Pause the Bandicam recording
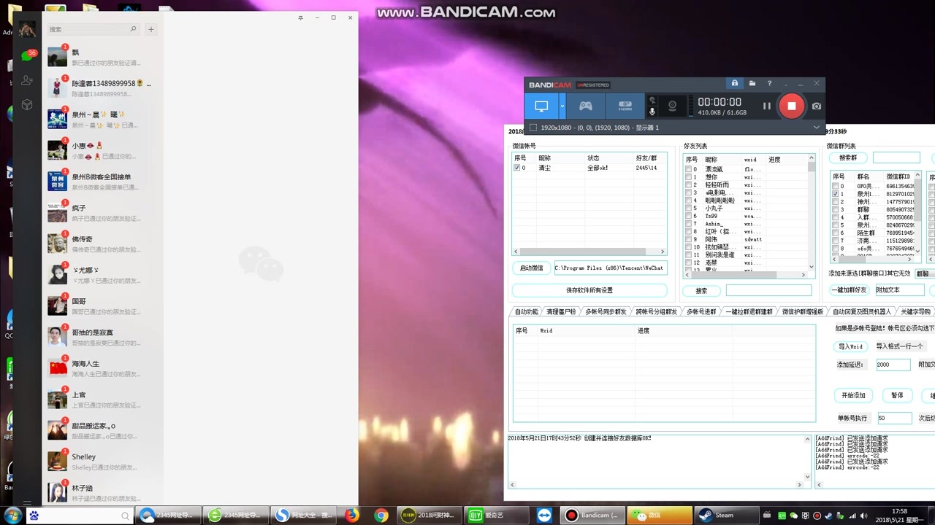 click(766, 106)
